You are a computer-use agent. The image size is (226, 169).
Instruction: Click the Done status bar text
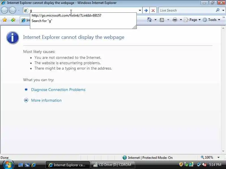pyautogui.click(x=5, y=158)
